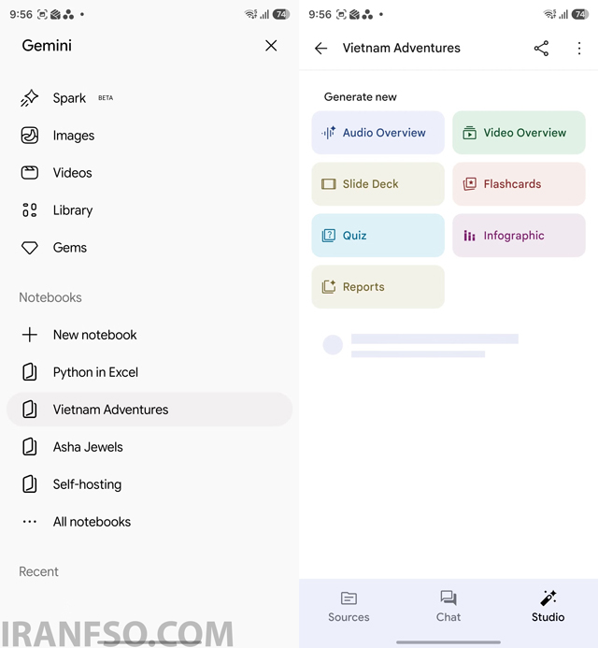Tap the Slide Deck icon
Viewport: 598px width, 648px height.
coord(329,184)
